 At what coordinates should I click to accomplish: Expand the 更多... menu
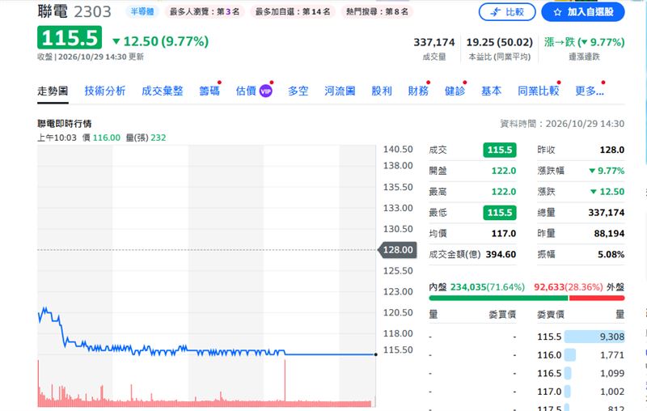point(590,91)
